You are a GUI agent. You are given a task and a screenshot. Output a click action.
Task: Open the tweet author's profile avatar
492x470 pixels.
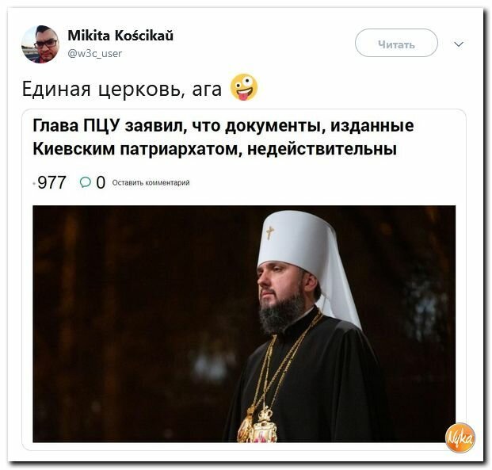(x=40, y=44)
